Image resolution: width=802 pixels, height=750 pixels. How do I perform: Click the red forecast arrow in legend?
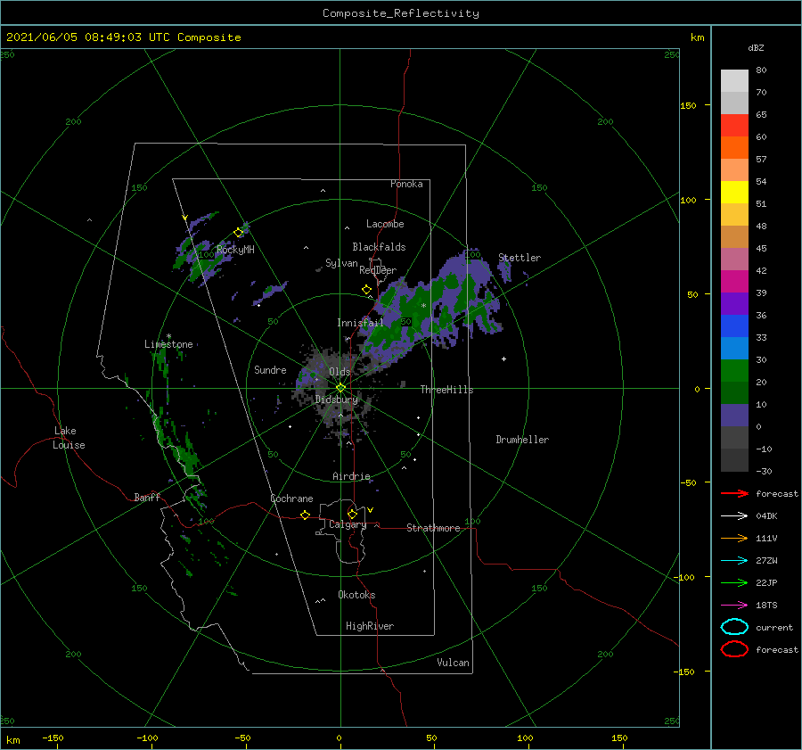[734, 493]
